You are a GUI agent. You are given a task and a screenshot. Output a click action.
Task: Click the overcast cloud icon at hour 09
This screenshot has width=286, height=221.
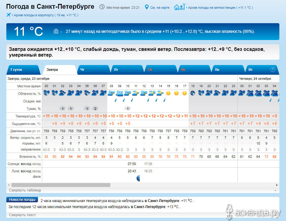coord(120,93)
